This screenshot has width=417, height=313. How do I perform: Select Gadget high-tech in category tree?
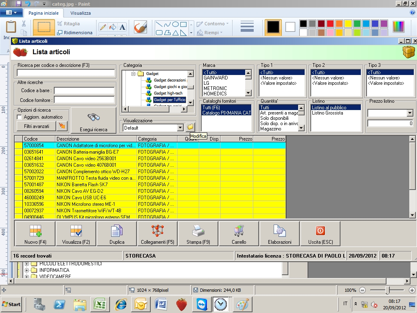168,93
